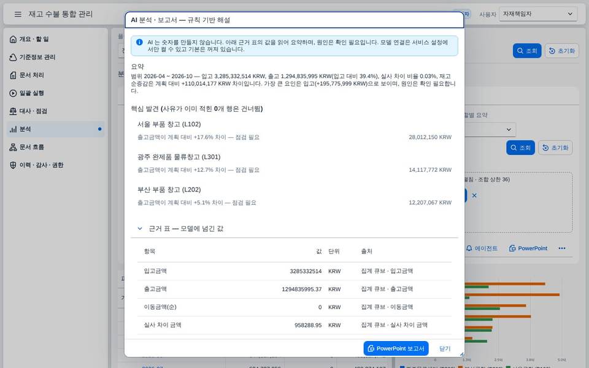Click the 입고금액 row label
This screenshot has width=589, height=368.
click(x=155, y=270)
